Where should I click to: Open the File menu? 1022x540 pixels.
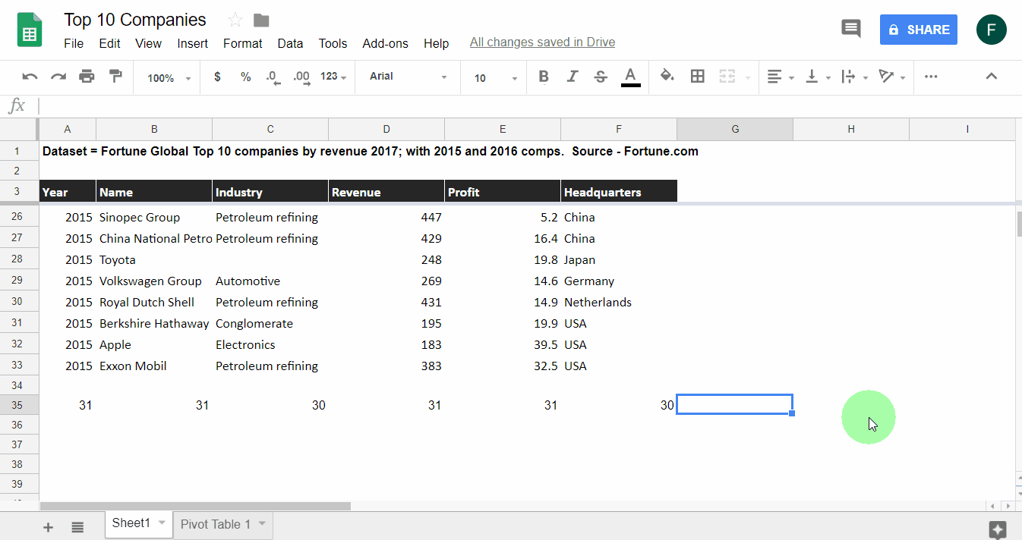click(x=74, y=43)
